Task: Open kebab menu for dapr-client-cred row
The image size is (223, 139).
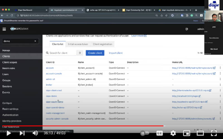Action: click(220, 90)
